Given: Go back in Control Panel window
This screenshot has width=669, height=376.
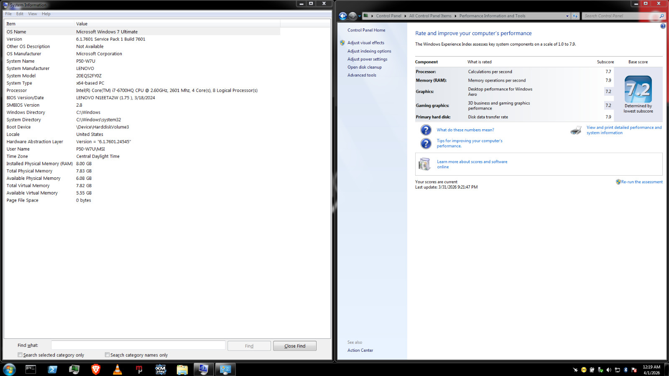Looking at the screenshot, I should (343, 16).
